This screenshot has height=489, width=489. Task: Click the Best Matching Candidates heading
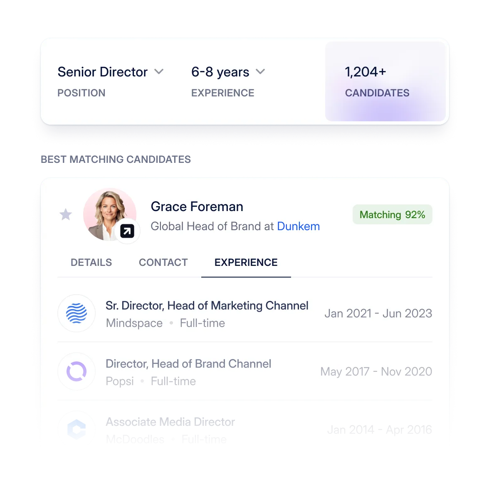(116, 159)
